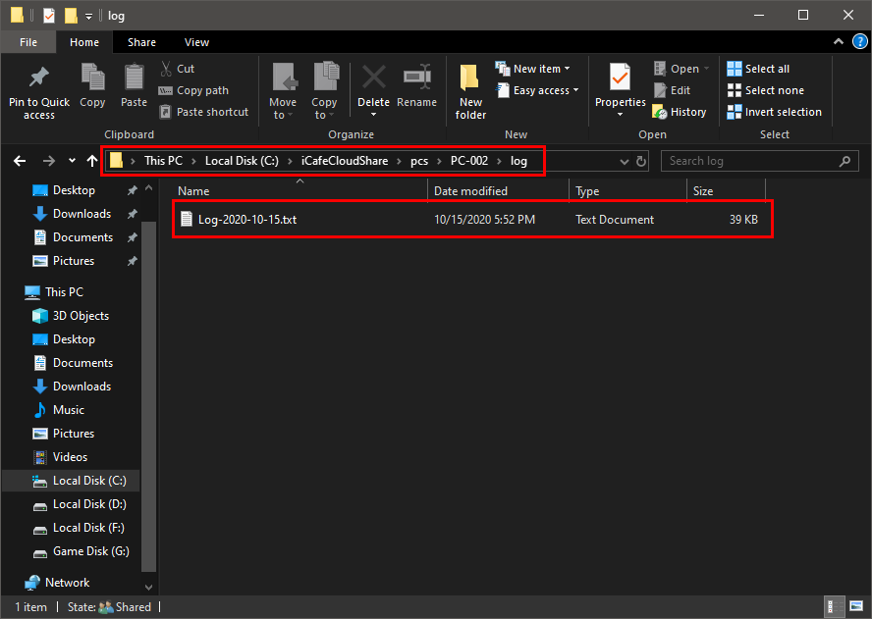Switch to details view in status bar

[833, 607]
